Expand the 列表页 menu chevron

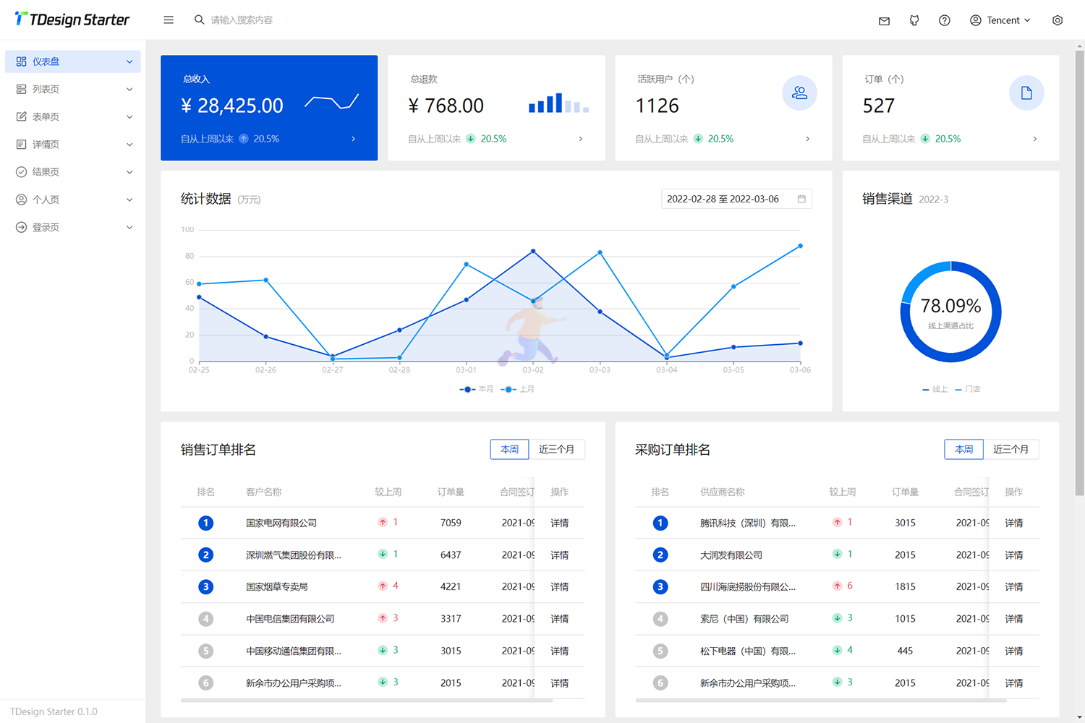(x=129, y=89)
